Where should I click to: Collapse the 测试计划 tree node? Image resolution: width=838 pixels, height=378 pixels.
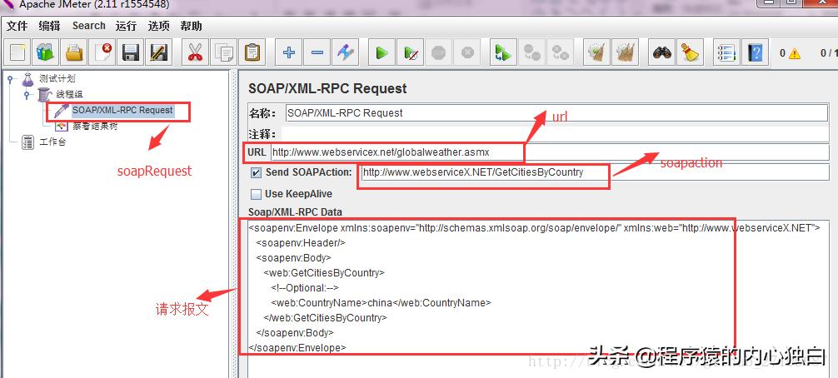[x=10, y=79]
